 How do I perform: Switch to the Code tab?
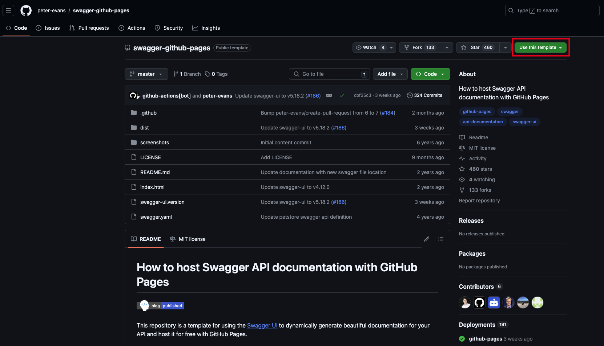pos(16,28)
